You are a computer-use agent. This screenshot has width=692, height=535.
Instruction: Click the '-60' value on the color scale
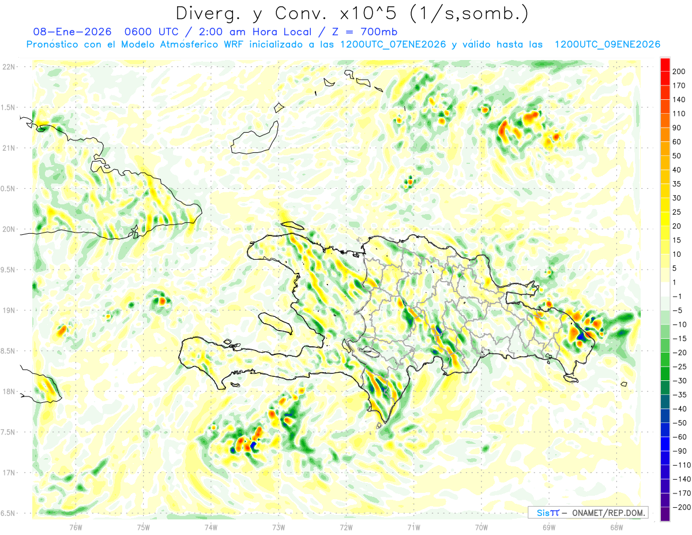pyautogui.click(x=680, y=437)
